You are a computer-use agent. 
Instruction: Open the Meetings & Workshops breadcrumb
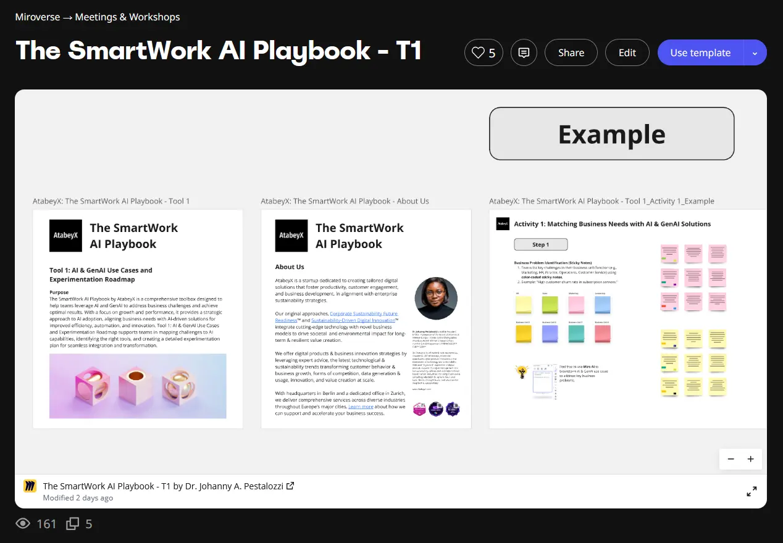(x=128, y=17)
